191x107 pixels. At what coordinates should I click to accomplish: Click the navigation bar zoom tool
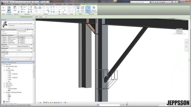click(x=187, y=47)
